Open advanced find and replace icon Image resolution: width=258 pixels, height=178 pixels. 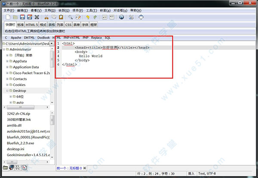(x=78, y=17)
